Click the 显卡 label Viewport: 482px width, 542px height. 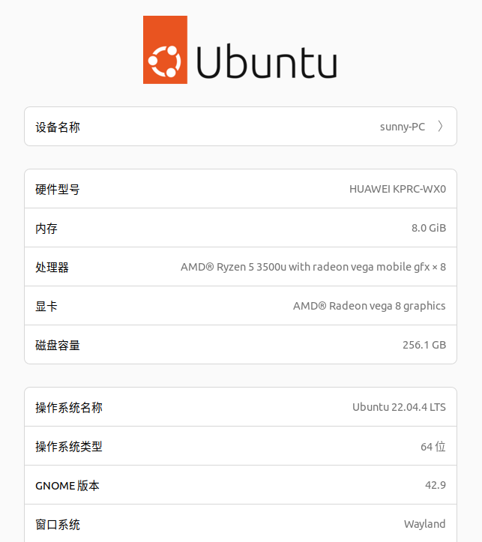click(x=46, y=307)
